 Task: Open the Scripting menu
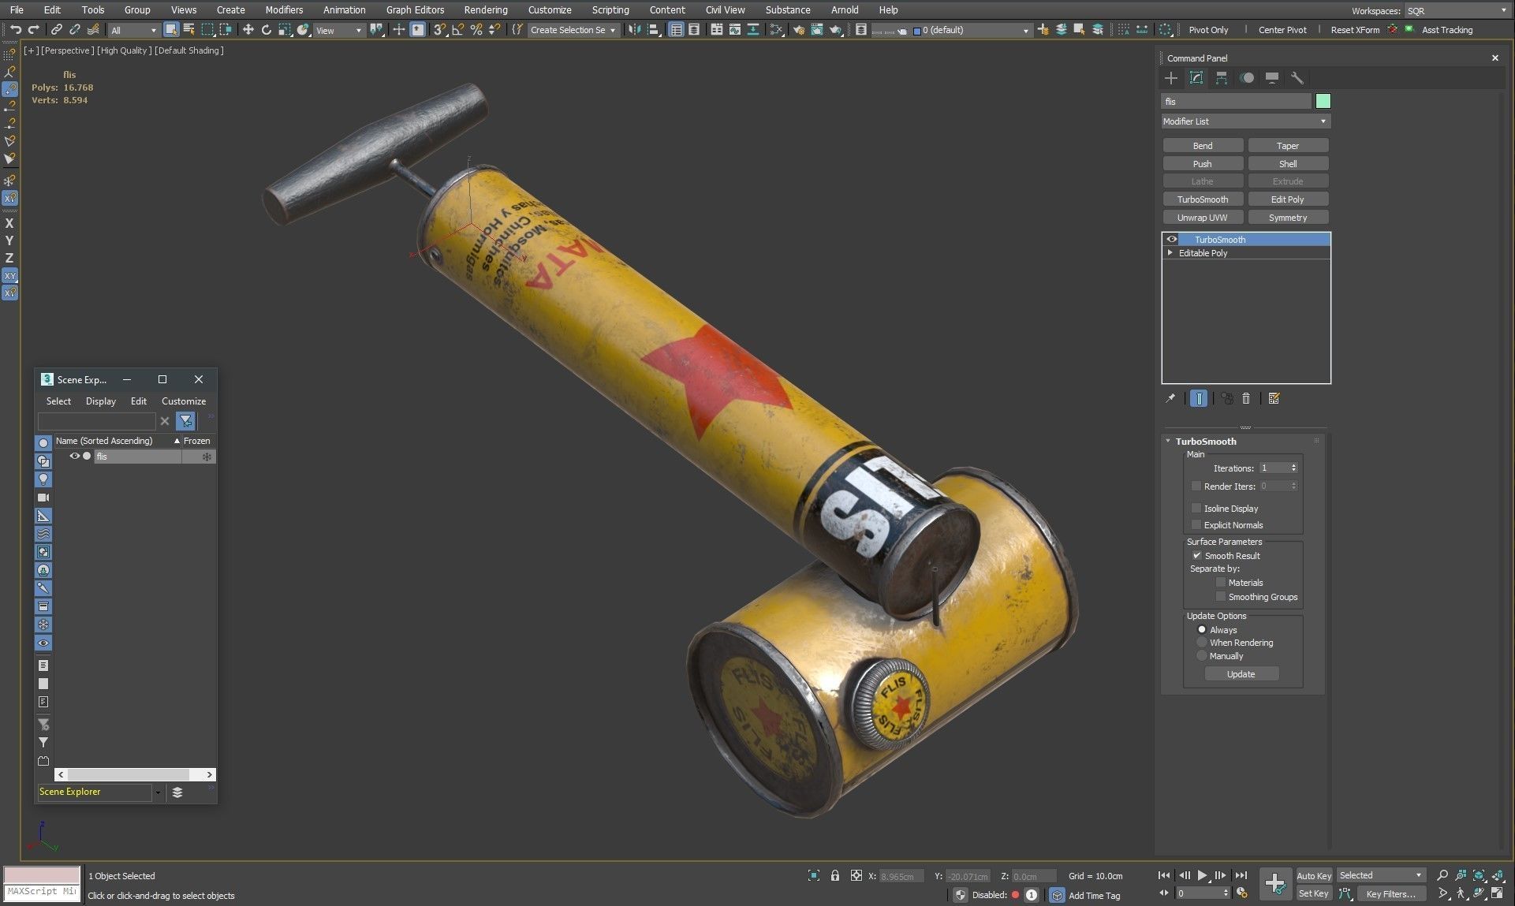point(610,9)
